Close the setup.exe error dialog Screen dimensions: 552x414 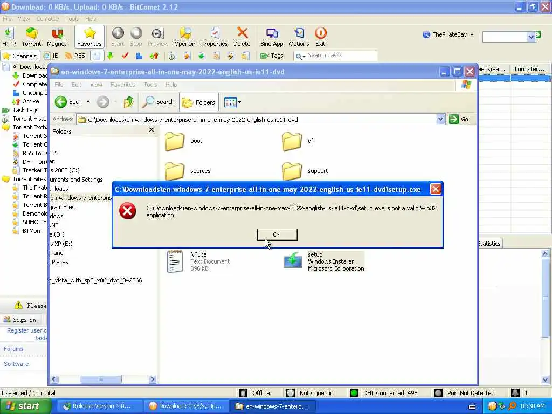click(x=436, y=189)
